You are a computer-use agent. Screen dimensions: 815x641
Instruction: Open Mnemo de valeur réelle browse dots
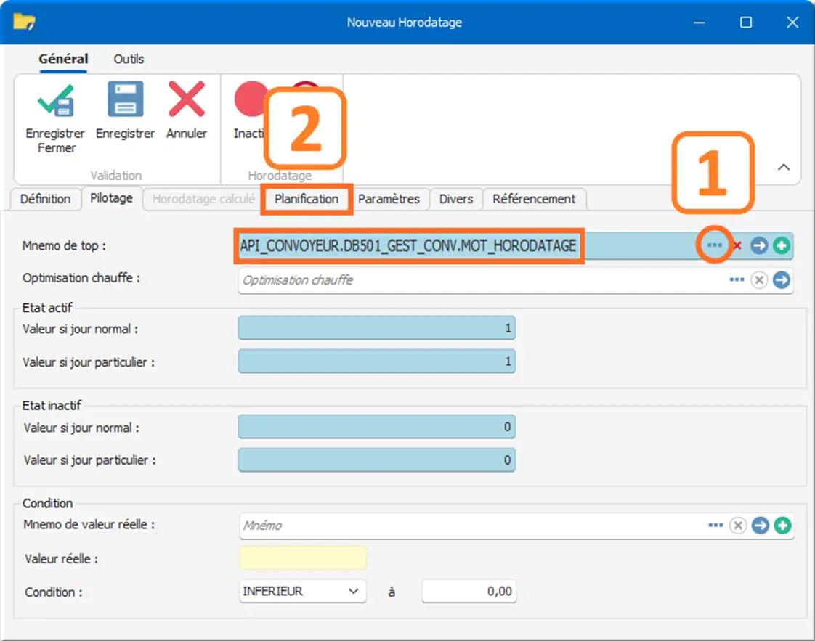click(715, 525)
